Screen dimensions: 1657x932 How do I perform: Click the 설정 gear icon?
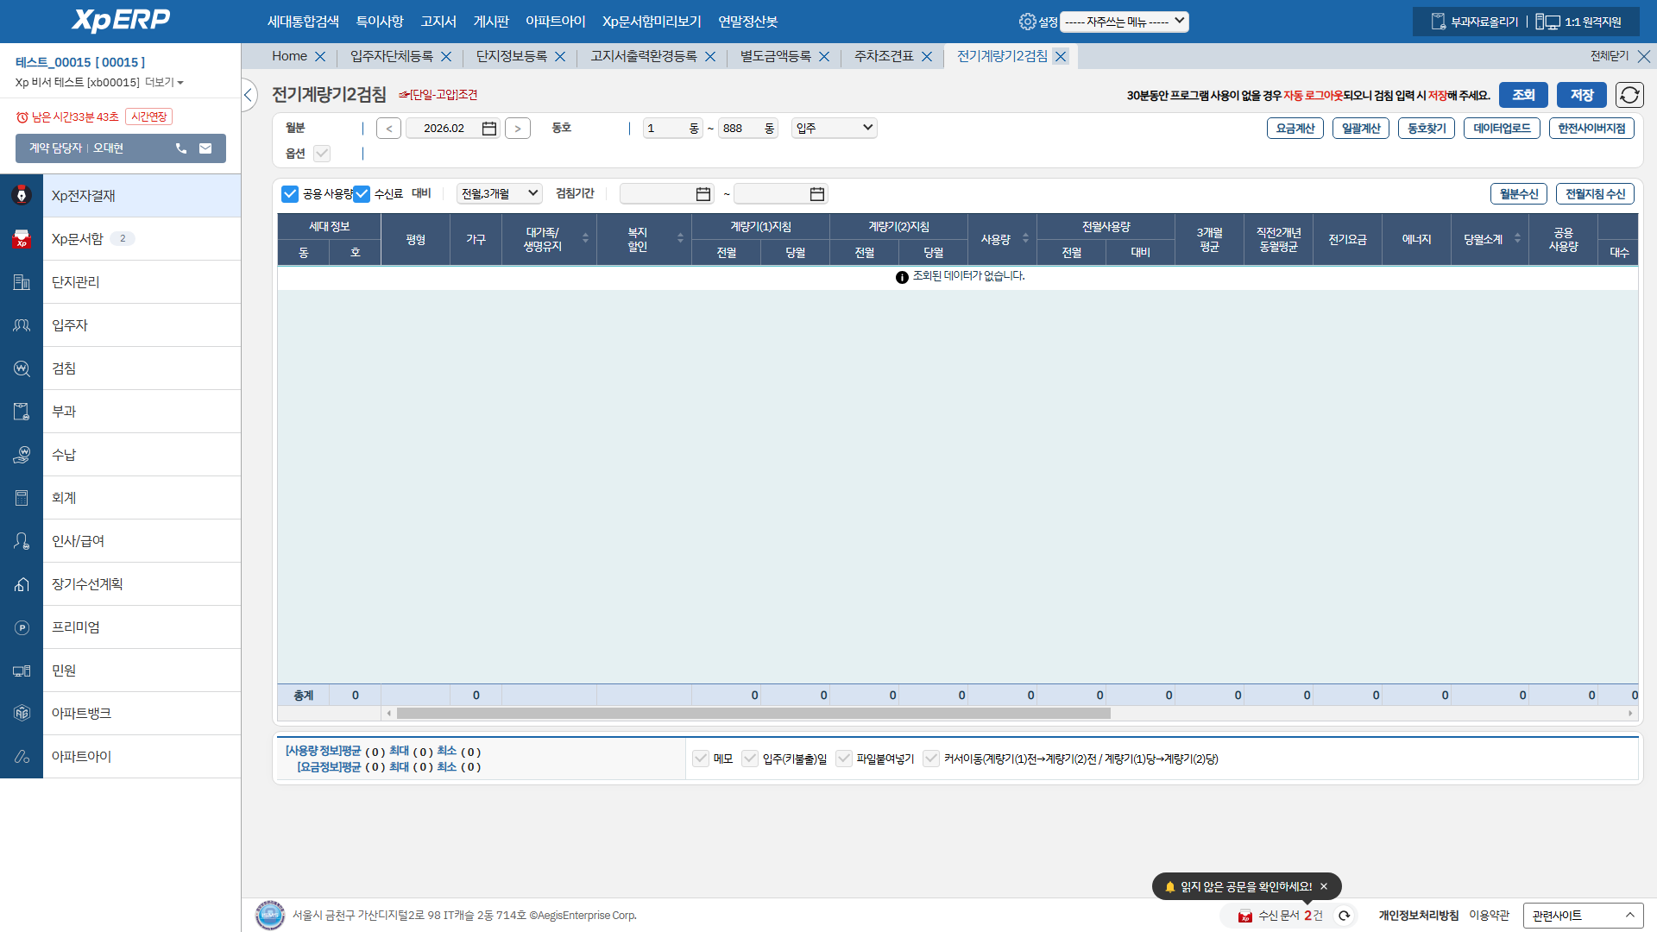pyautogui.click(x=1027, y=22)
